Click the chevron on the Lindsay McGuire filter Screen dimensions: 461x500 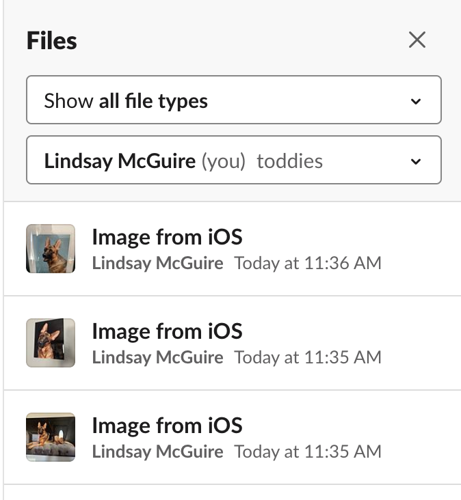click(416, 161)
